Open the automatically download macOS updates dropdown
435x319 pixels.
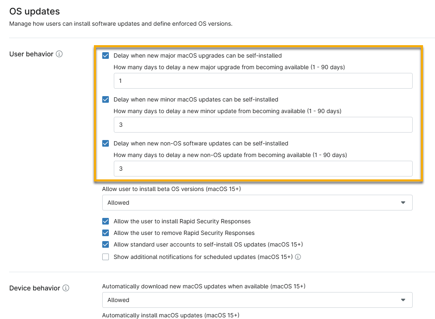[x=257, y=300]
